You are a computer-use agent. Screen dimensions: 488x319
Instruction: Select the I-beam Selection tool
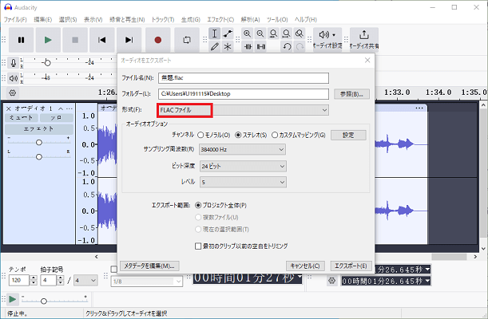[x=214, y=33]
